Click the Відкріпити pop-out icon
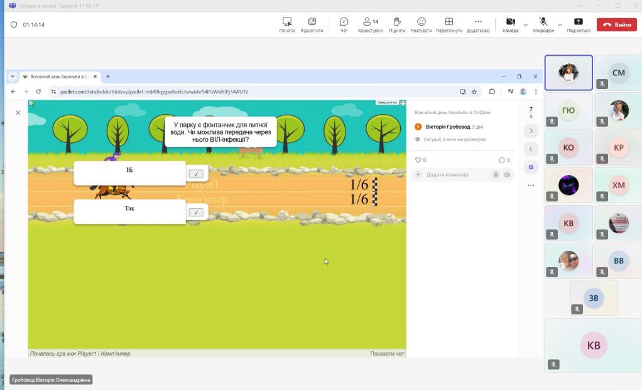This screenshot has height=390, width=642. [x=312, y=24]
